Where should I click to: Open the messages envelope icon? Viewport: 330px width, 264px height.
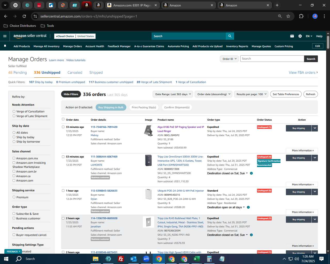(292, 36)
